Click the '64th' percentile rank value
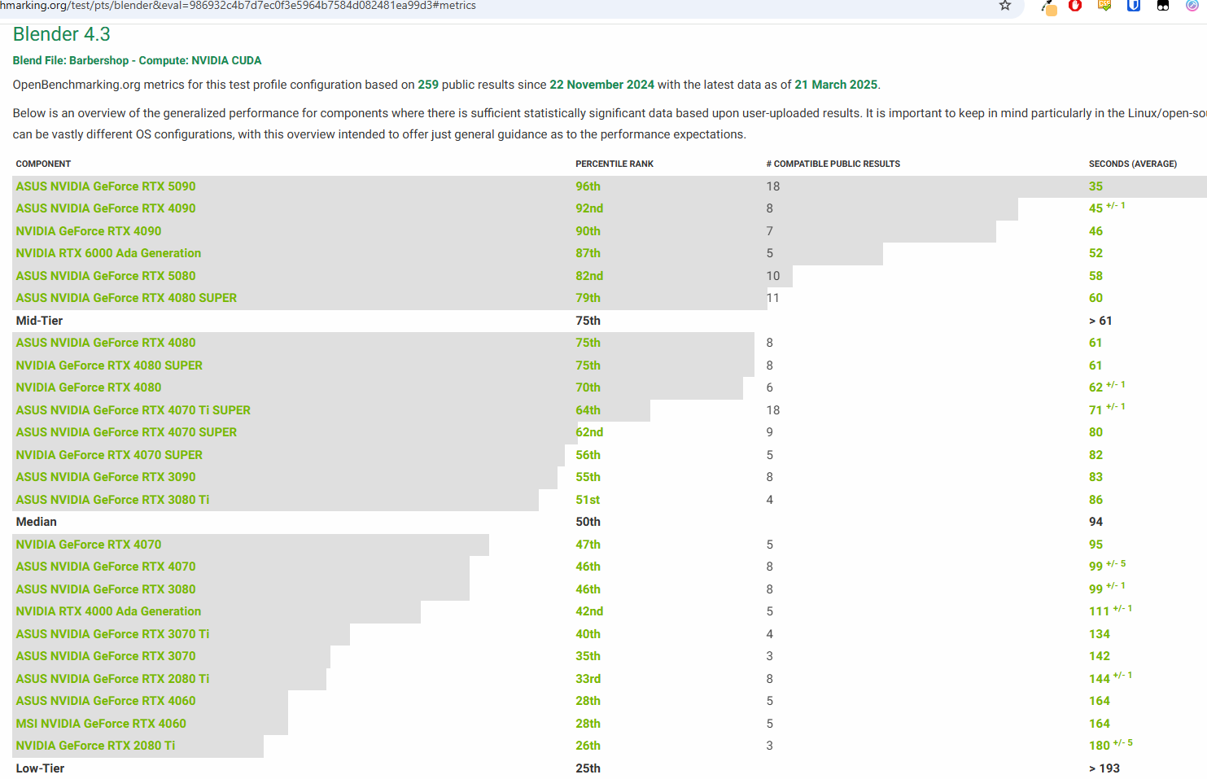 (x=588, y=410)
